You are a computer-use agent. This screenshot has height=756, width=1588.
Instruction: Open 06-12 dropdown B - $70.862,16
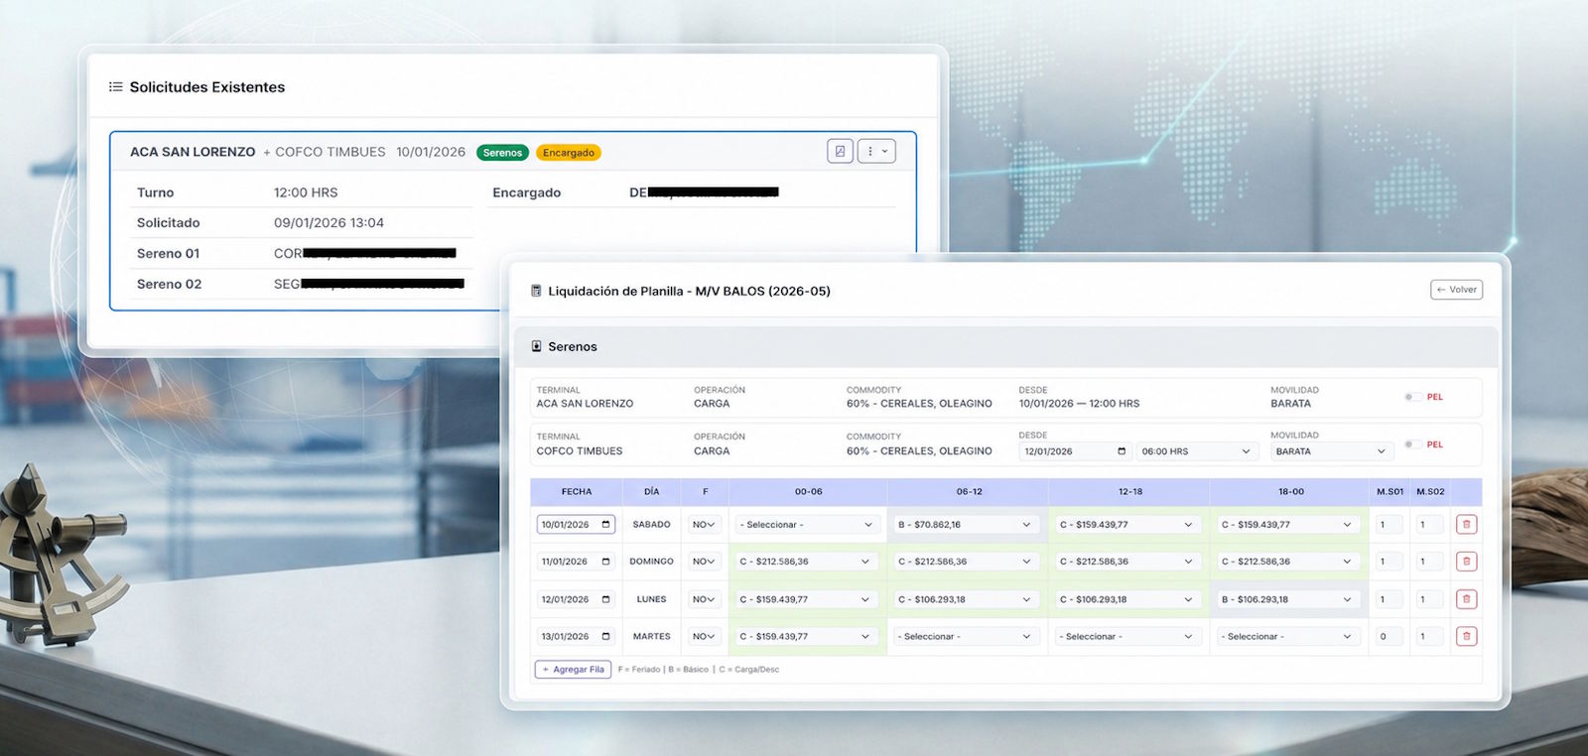point(965,525)
